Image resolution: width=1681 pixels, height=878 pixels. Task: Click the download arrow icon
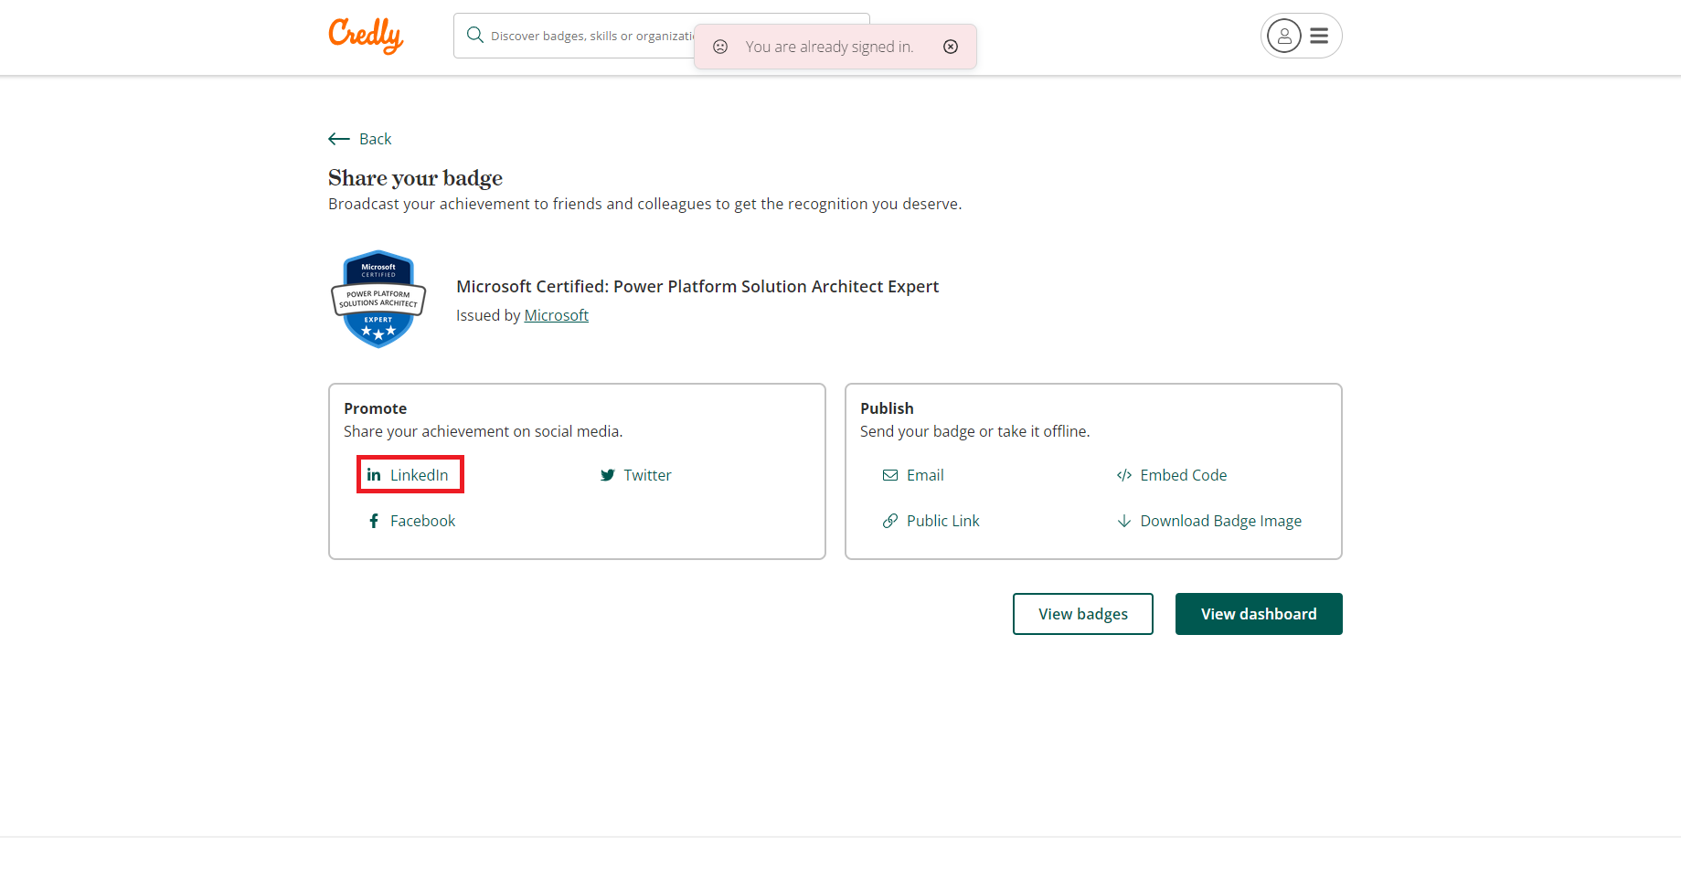point(1124,521)
